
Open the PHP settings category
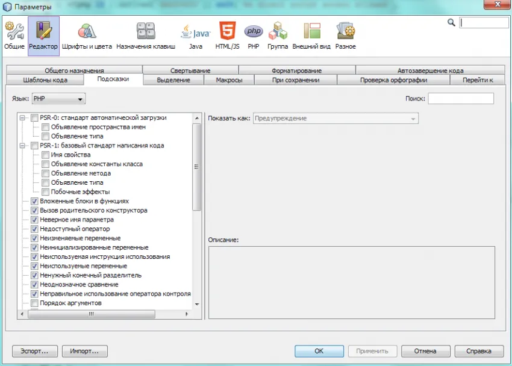[x=253, y=36]
